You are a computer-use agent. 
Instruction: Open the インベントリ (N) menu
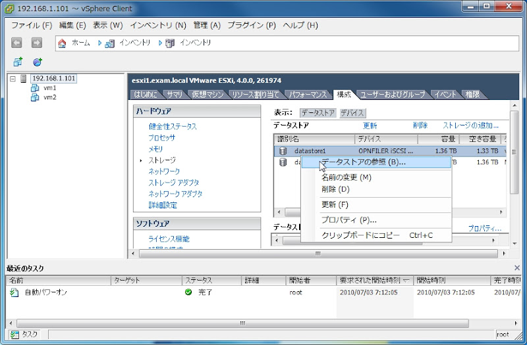coord(158,26)
